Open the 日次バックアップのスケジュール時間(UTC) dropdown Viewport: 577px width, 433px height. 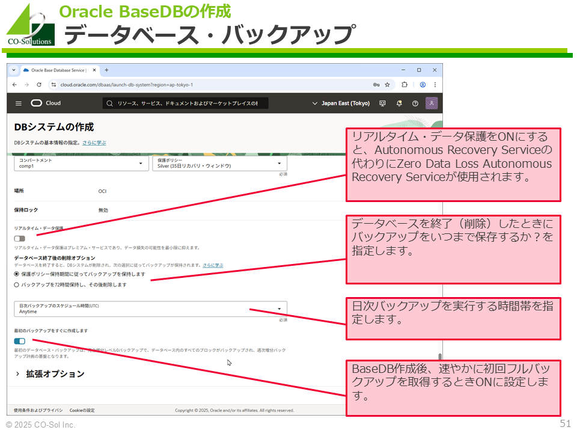(150, 309)
